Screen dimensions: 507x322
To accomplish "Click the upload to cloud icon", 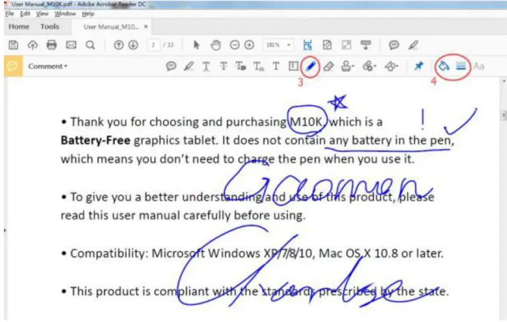I will 32,44.
